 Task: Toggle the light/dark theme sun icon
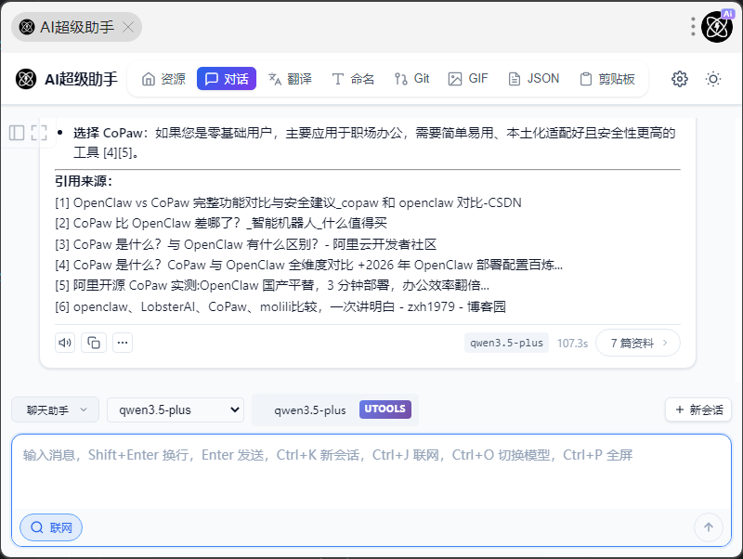[713, 79]
